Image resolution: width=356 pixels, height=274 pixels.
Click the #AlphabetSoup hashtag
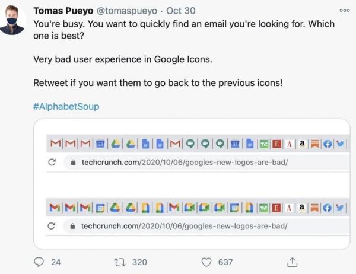(x=66, y=107)
